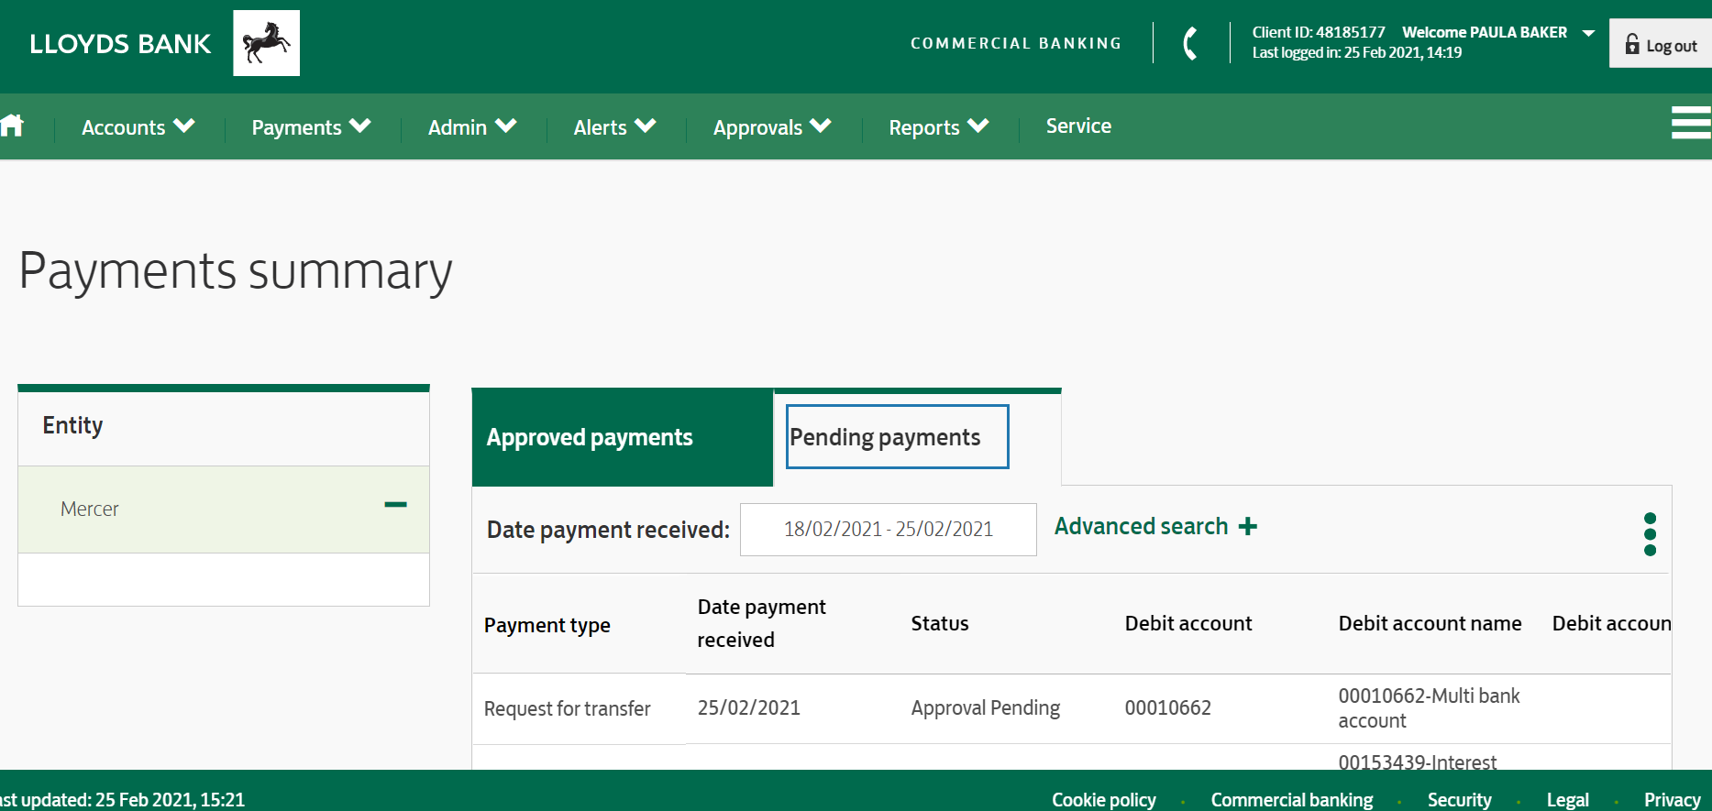
Task: Click the Status column header
Action: 940,623
